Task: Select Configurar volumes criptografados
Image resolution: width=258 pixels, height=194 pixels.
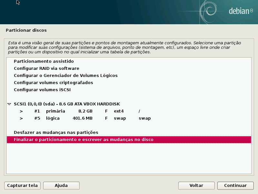Action: (x=53, y=82)
